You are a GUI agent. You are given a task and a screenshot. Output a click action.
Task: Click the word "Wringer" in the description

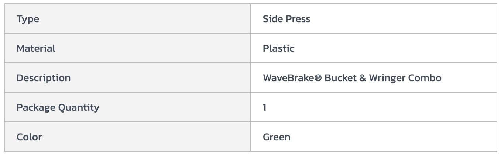387,78
